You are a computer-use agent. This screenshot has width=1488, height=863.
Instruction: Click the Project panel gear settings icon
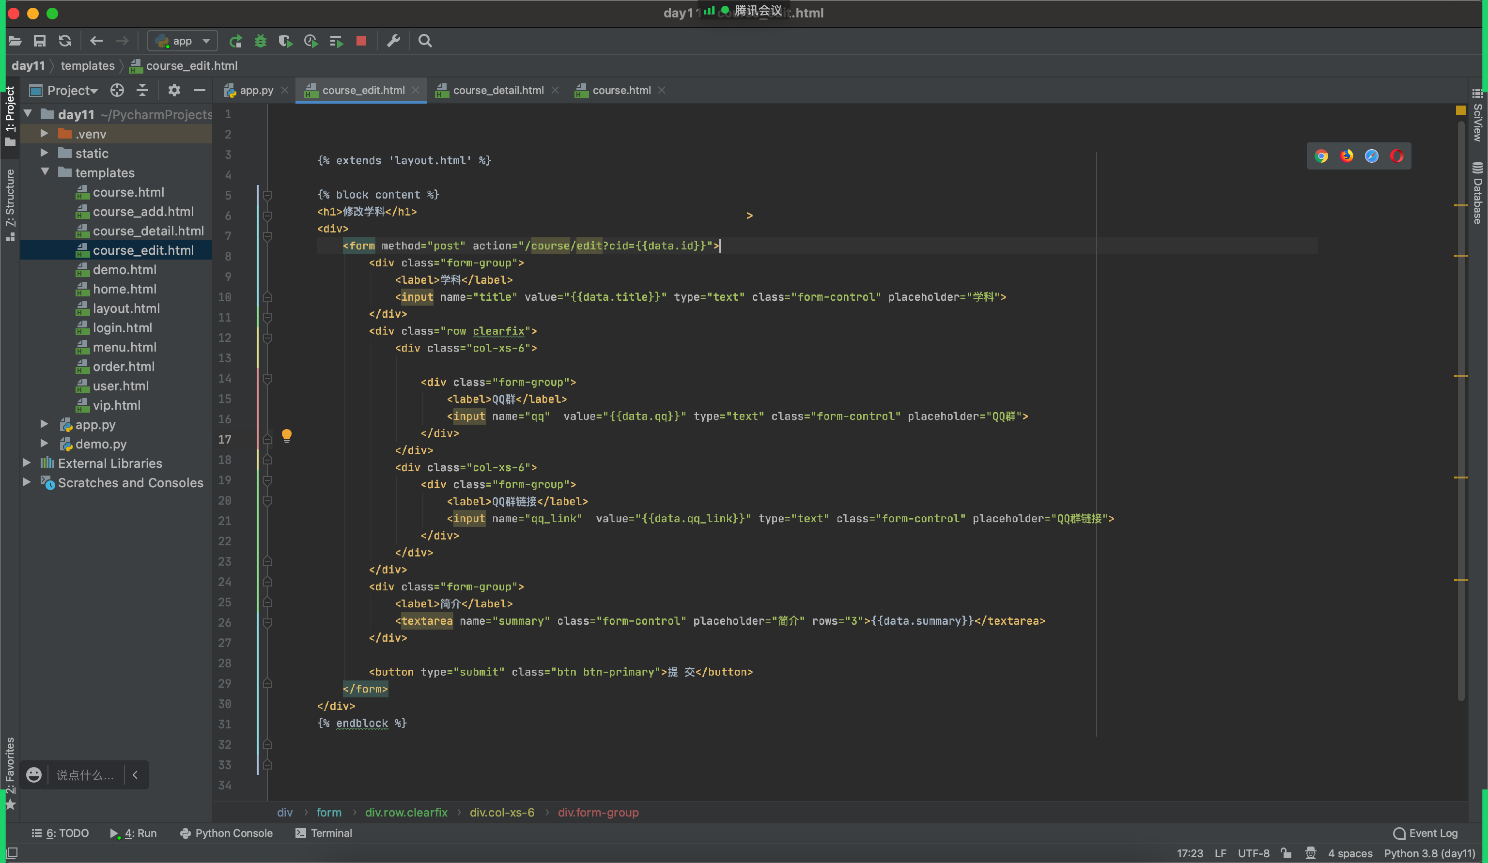point(173,90)
